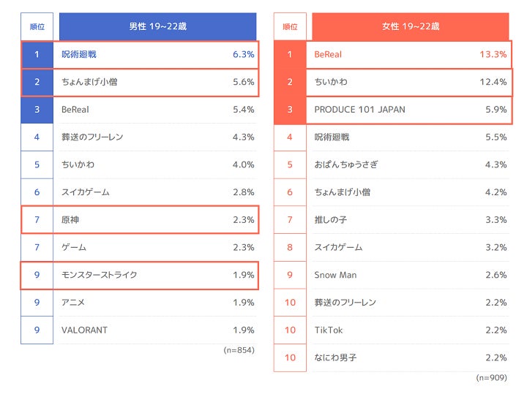Select ちょんまげ小僧 row in the male table
The width and height of the screenshot is (527, 394).
click(89, 82)
